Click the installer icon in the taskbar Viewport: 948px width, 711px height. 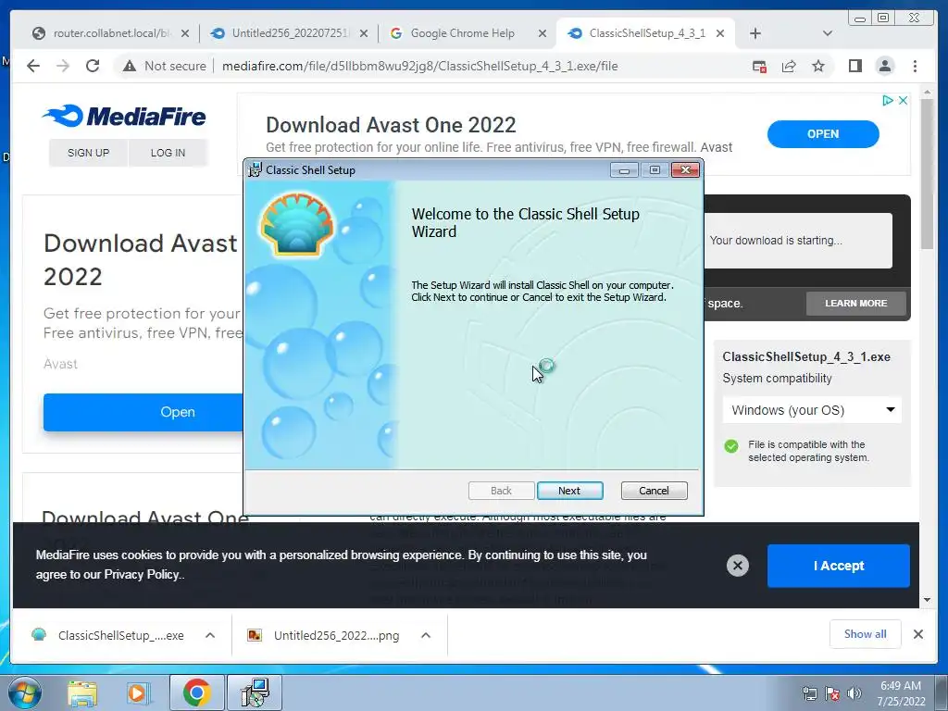pos(254,692)
